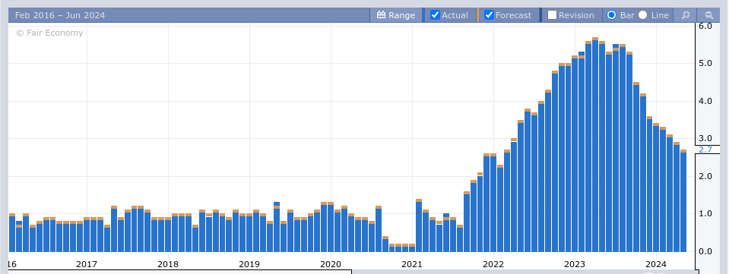Click the last bar valued 2.7
The height and width of the screenshot is (274, 729).
[683, 200]
